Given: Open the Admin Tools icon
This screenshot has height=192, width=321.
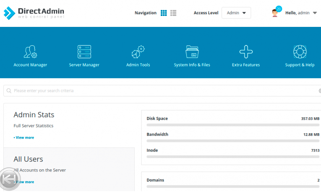Looking at the screenshot, I should pos(138,52).
